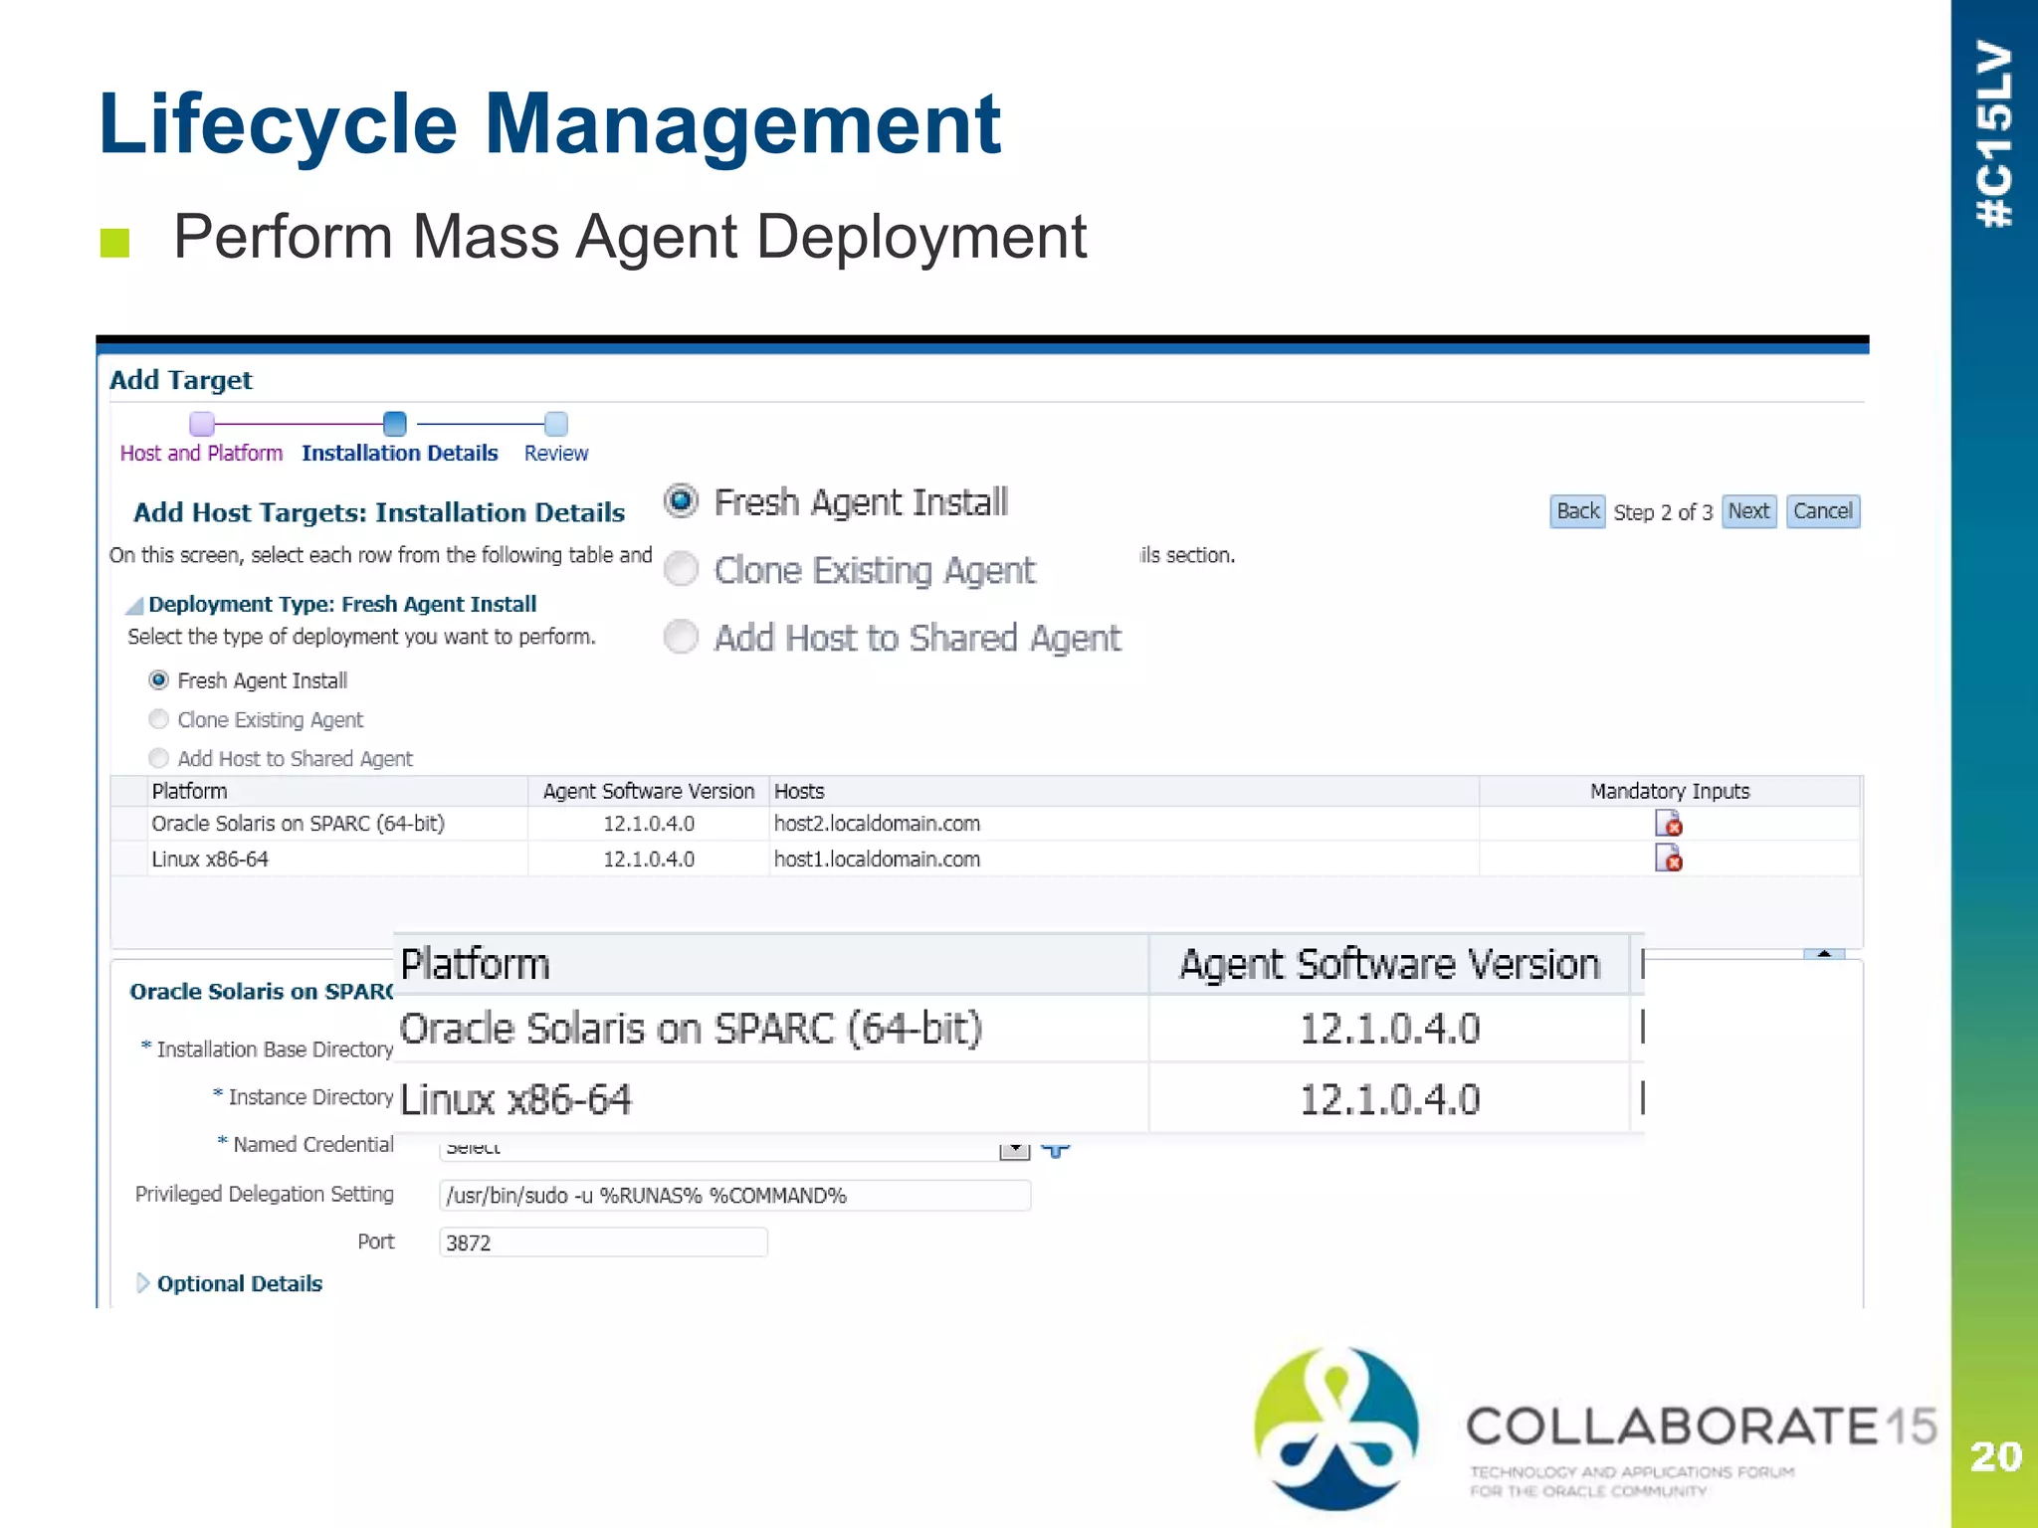This screenshot has width=2038, height=1528.
Task: Open the Named Credential dropdown arrow
Action: 1014,1149
